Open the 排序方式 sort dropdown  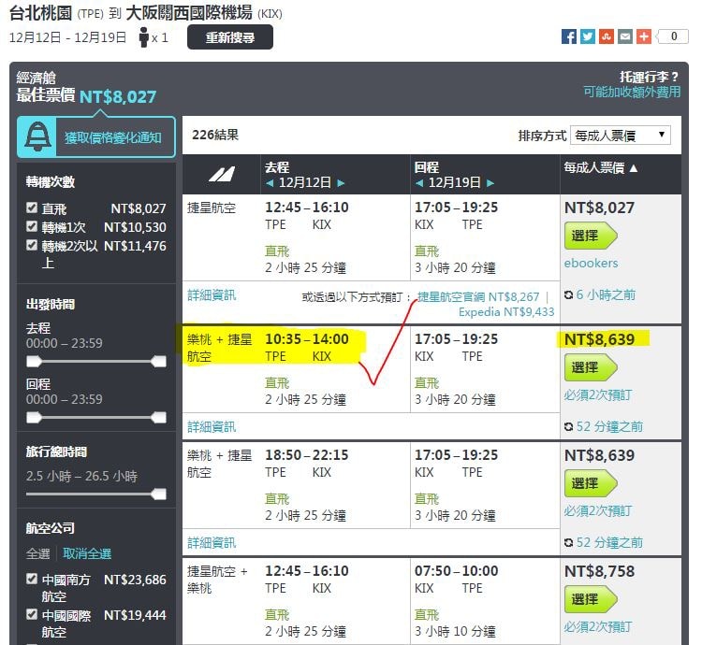[621, 136]
